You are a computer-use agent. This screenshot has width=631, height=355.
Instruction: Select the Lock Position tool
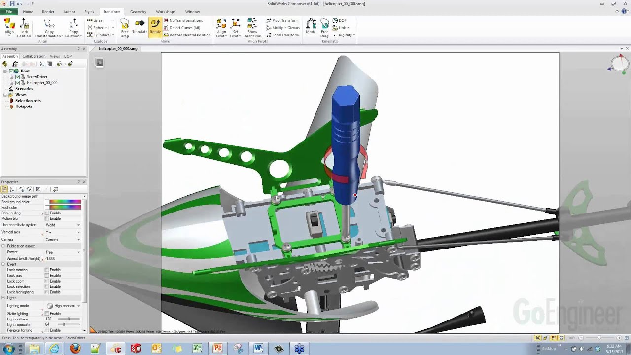[24, 28]
